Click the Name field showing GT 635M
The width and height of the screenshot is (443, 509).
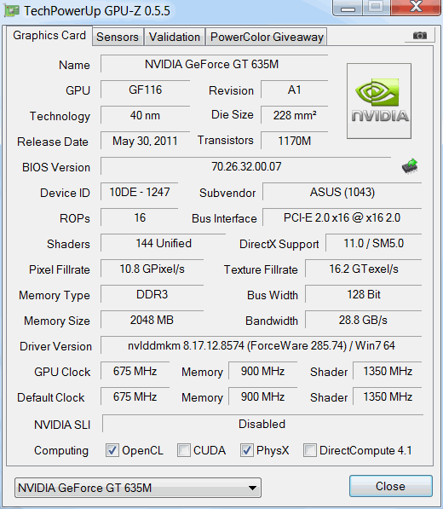coord(215,64)
